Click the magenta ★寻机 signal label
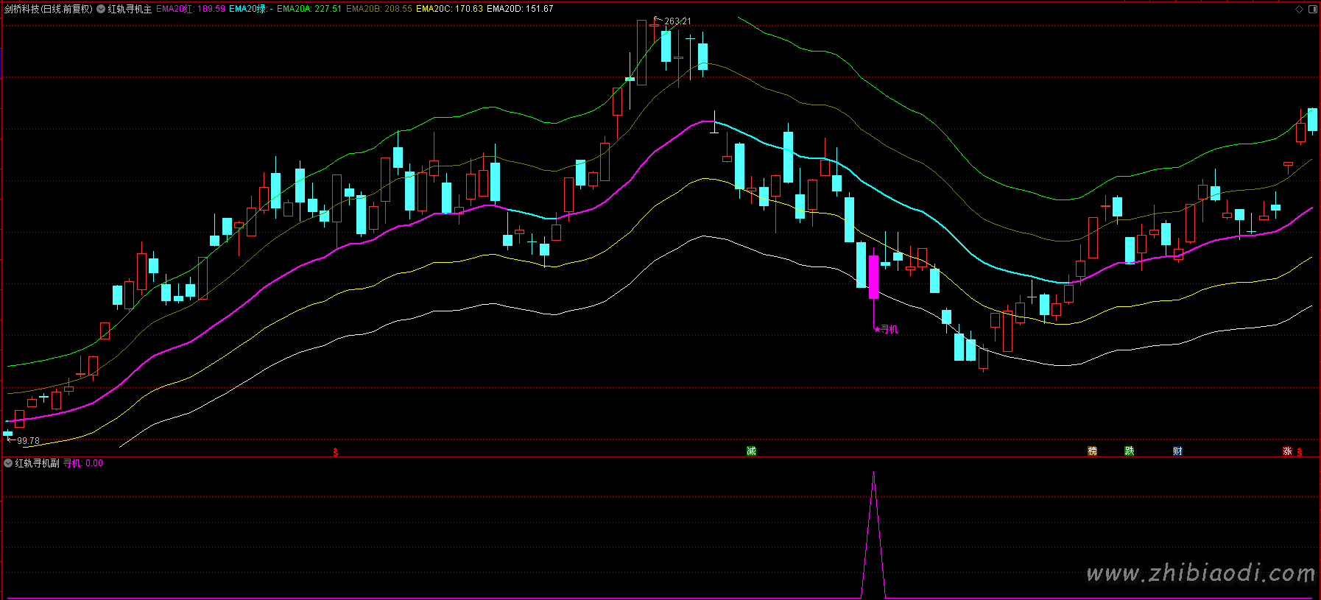 click(886, 330)
